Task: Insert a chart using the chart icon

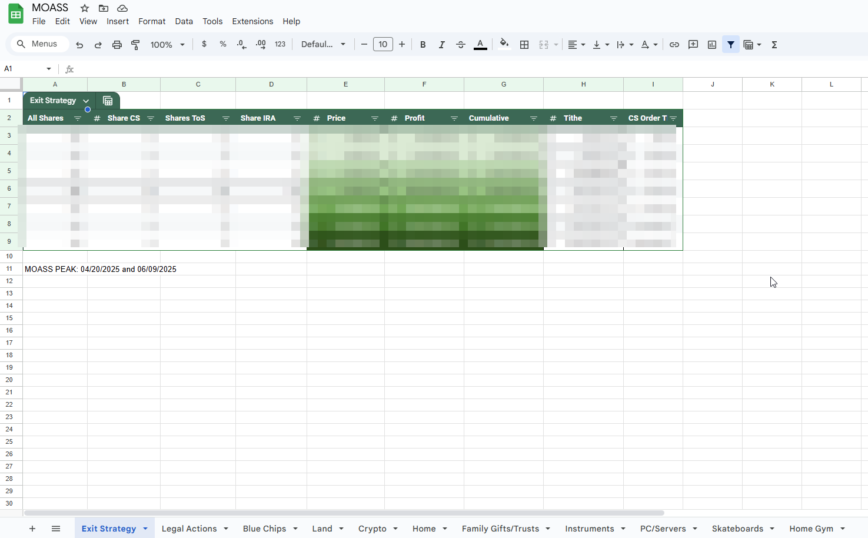Action: (712, 45)
